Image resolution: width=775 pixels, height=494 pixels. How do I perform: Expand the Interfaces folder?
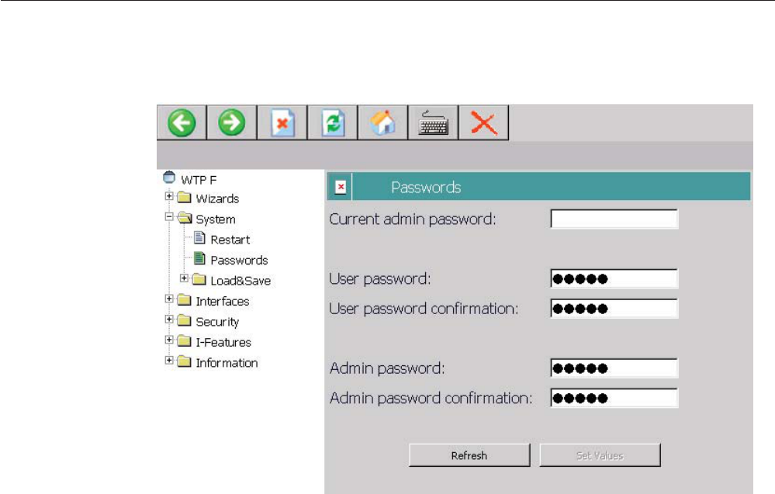[x=169, y=299]
